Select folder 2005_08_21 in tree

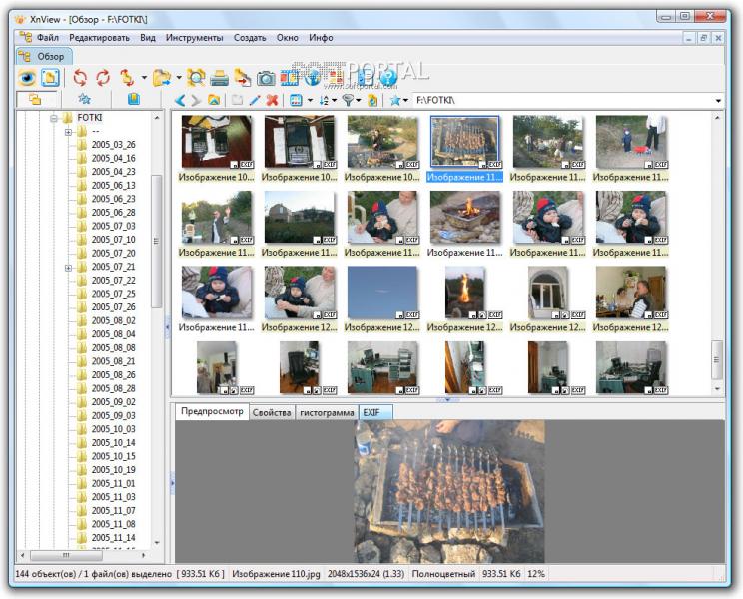[x=113, y=361]
